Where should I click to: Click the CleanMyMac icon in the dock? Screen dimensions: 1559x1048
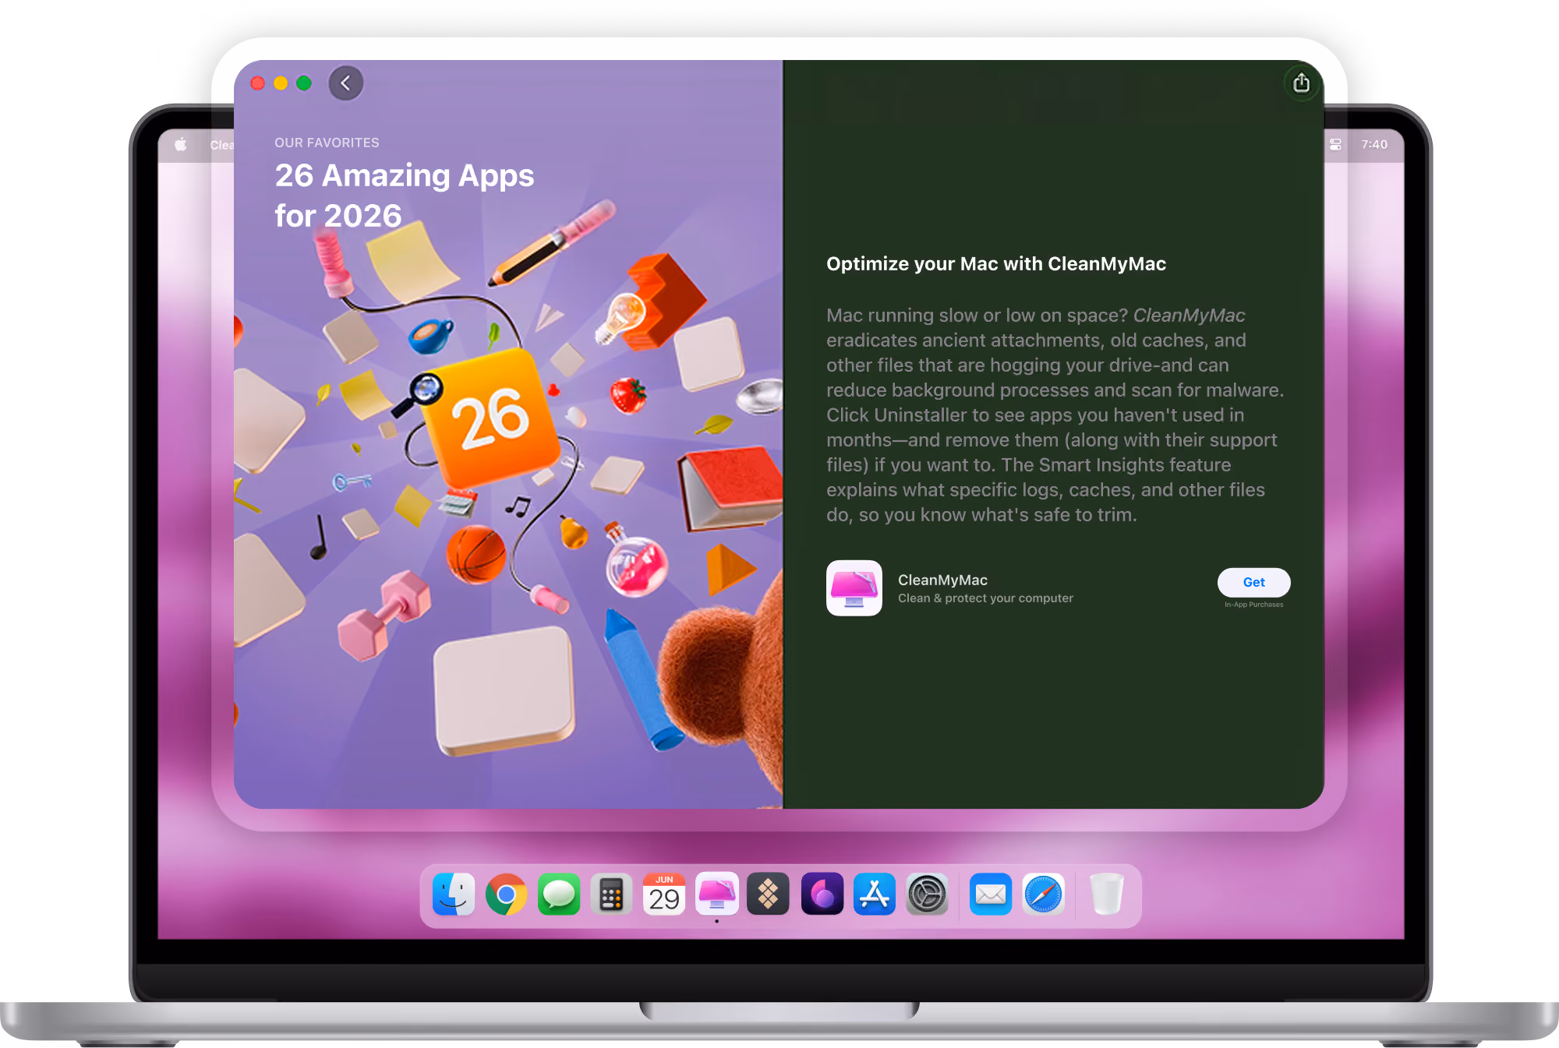(717, 895)
